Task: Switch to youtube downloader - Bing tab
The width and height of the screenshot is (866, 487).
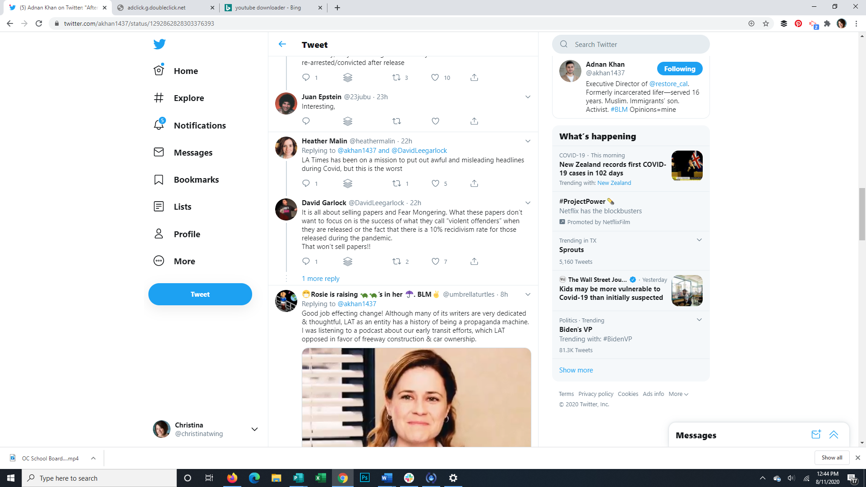Action: coord(268,8)
